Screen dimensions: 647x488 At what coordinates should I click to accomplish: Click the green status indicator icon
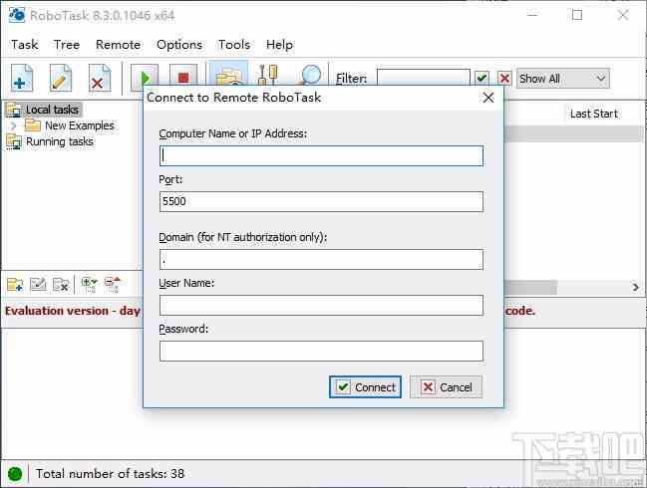[15, 474]
